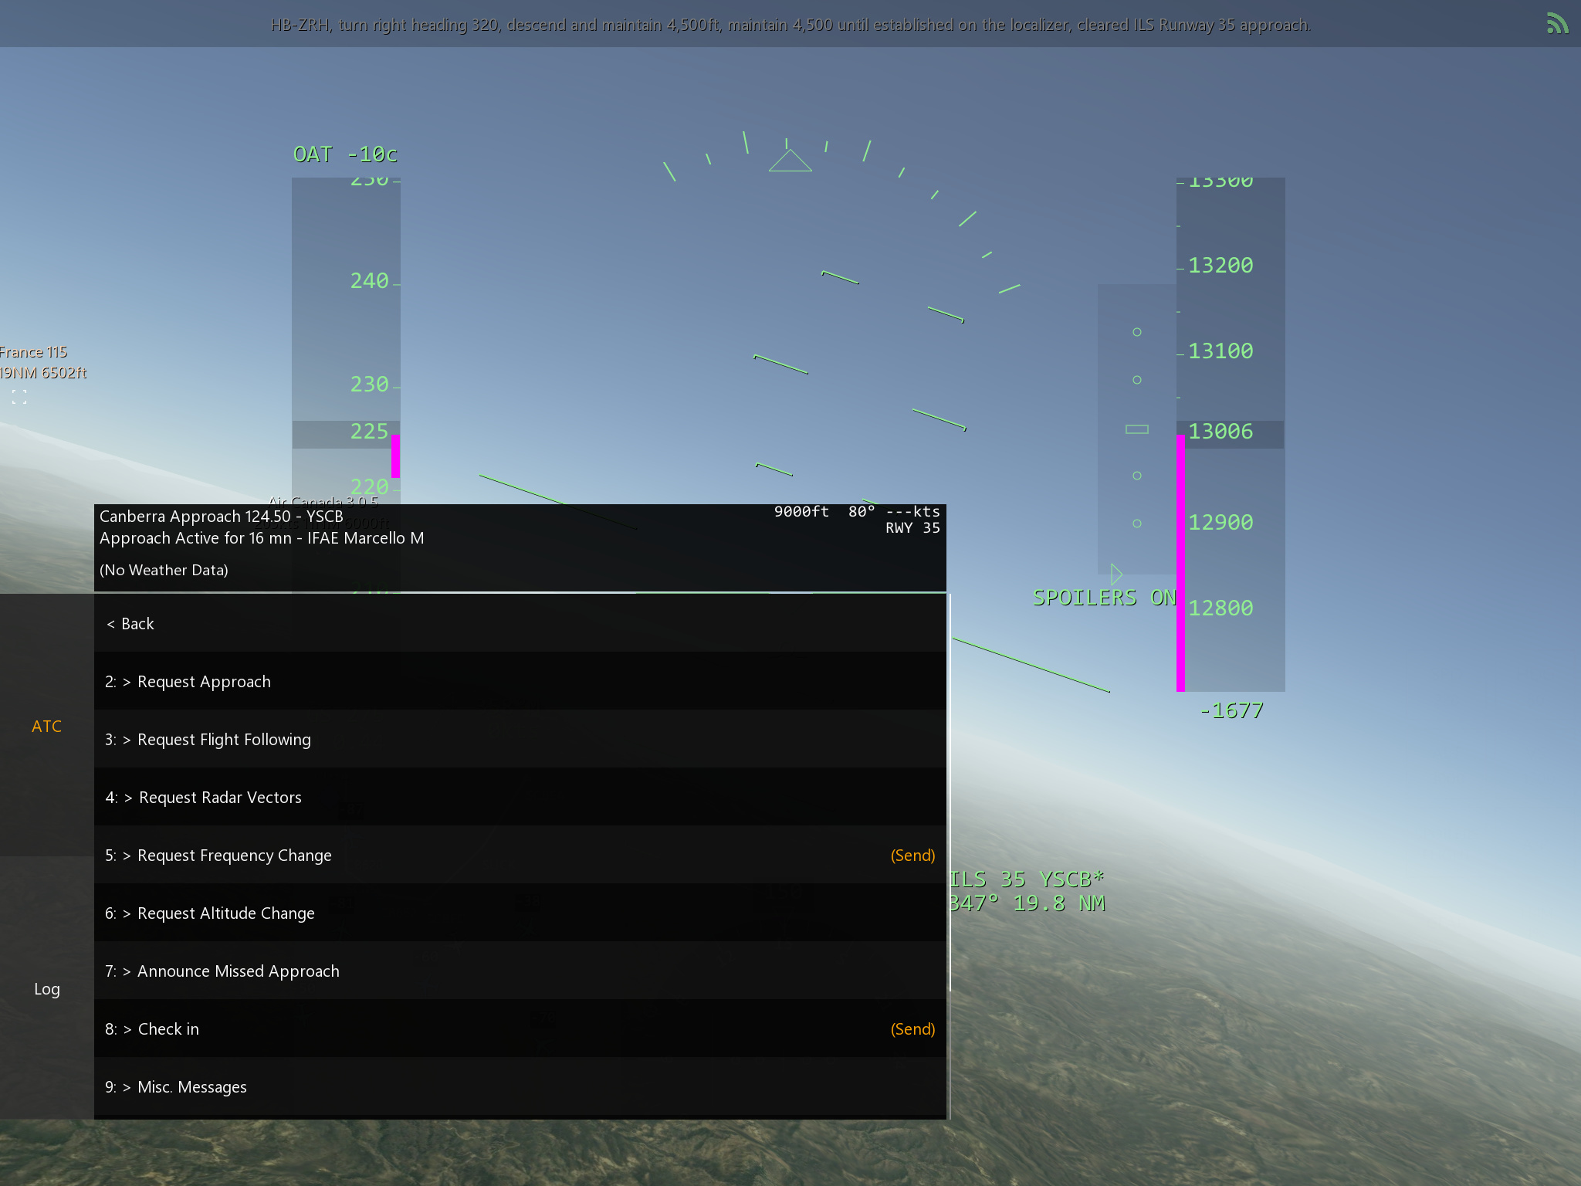This screenshot has width=1581, height=1186.
Task: Select Announce Missed Approach
Action: [x=238, y=971]
